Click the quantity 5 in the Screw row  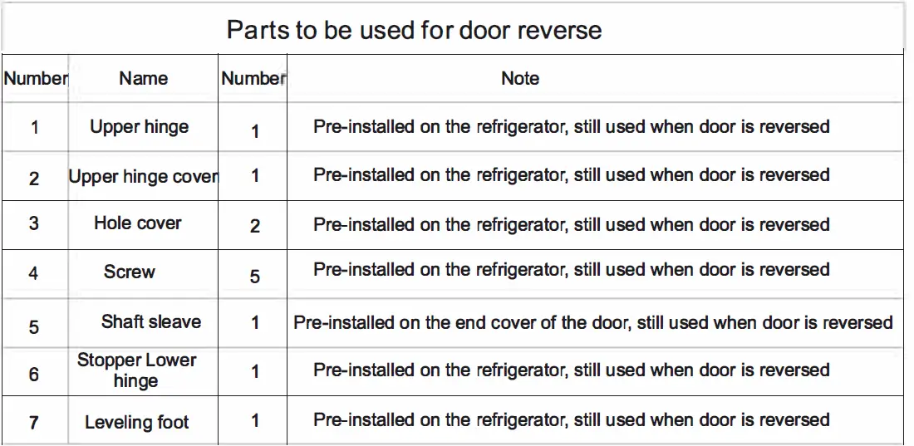(255, 277)
